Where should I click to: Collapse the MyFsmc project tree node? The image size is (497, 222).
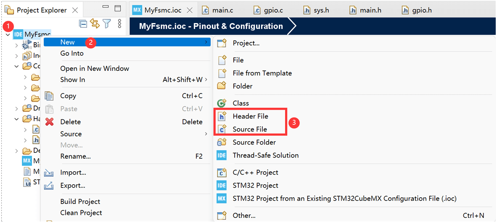pyautogui.click(x=8, y=34)
